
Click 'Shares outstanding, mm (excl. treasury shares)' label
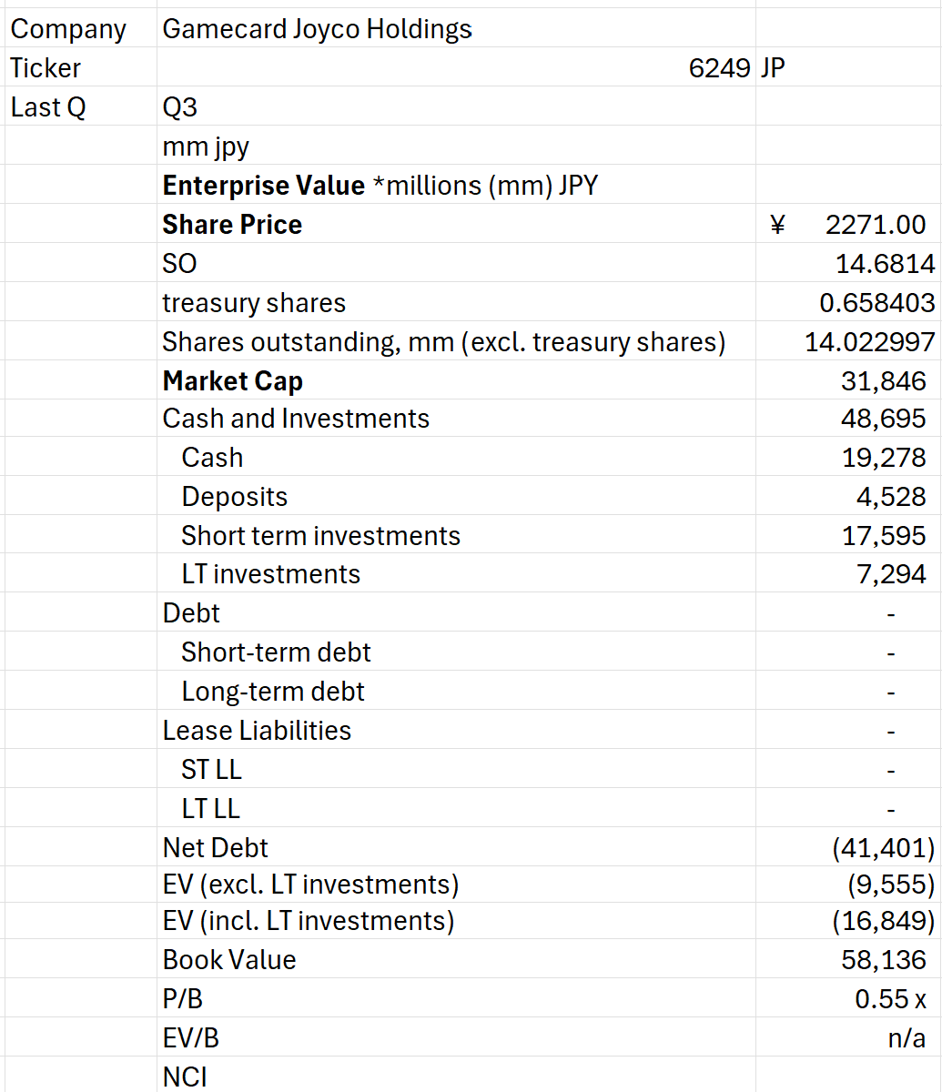pyautogui.click(x=444, y=342)
